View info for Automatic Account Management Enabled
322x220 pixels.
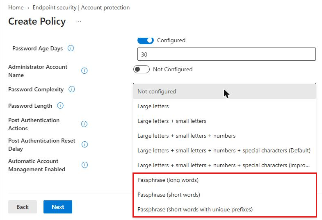pos(84,165)
